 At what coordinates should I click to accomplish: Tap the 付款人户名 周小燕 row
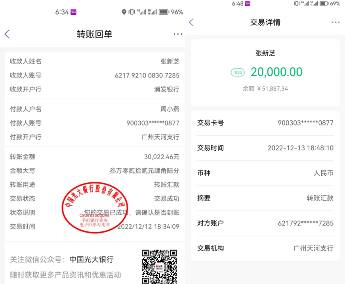point(94,109)
